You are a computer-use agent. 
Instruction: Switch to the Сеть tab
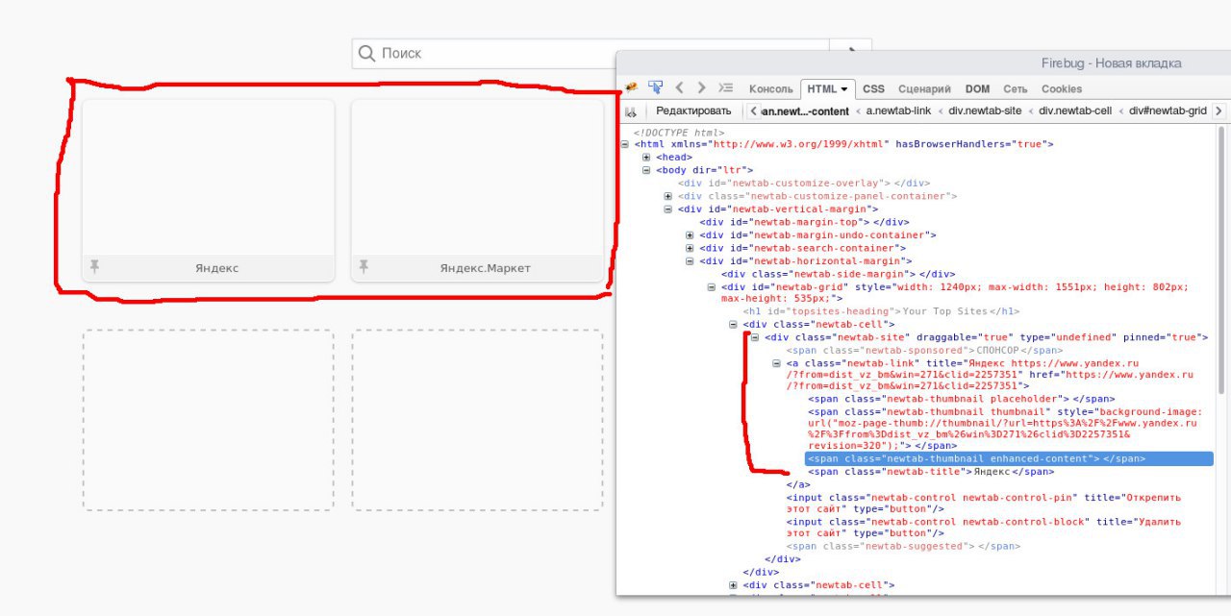click(1016, 88)
